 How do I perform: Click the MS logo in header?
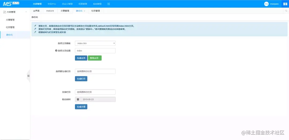(7, 4)
